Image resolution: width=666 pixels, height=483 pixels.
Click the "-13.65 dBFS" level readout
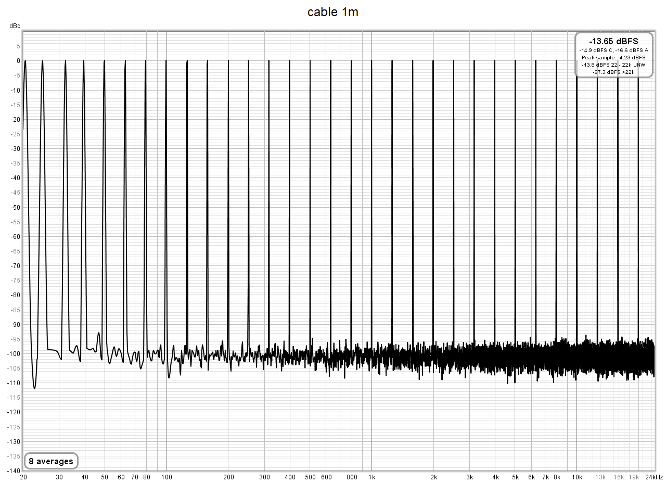pos(613,41)
